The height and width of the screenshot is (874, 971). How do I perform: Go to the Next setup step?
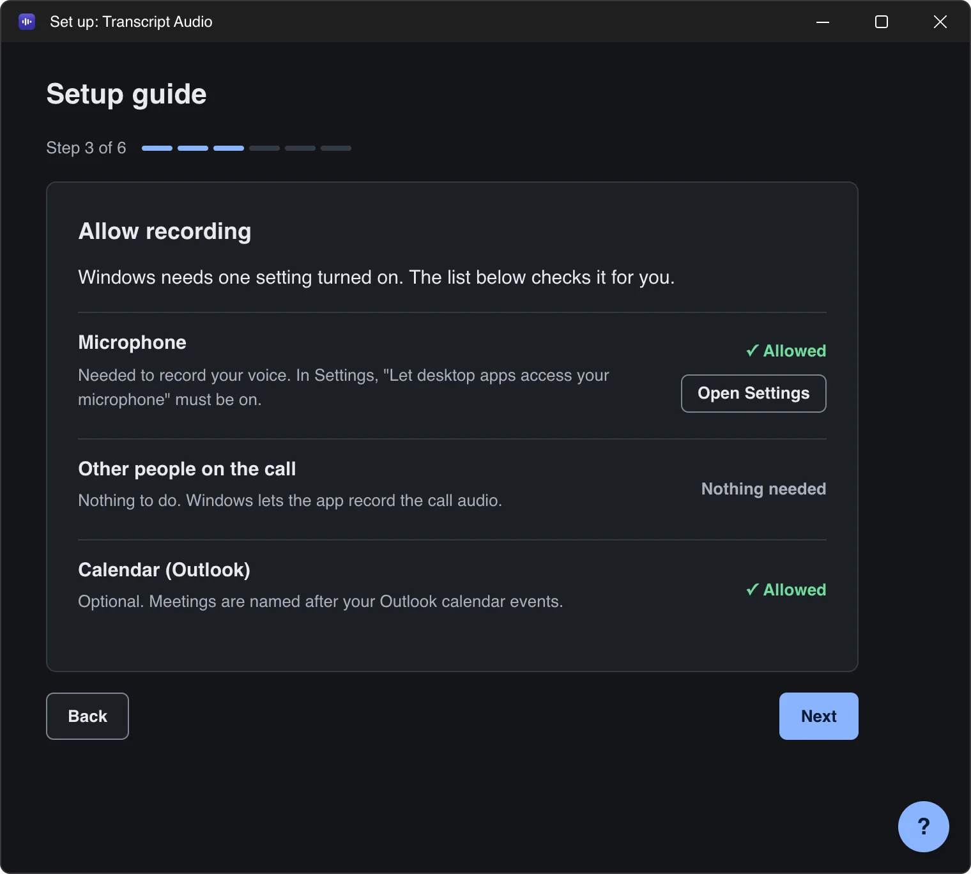pos(818,716)
